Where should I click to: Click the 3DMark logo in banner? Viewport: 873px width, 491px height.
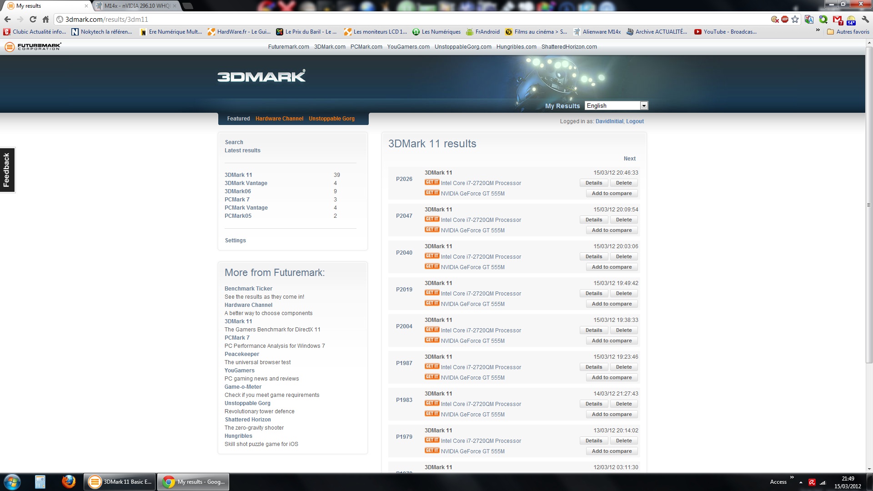pos(261,76)
